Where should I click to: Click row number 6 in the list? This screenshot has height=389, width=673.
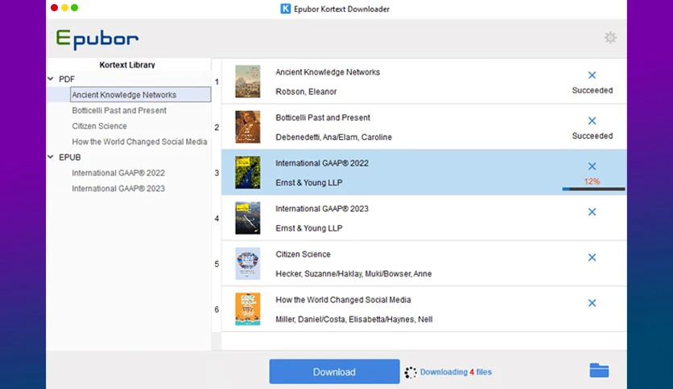[217, 309]
